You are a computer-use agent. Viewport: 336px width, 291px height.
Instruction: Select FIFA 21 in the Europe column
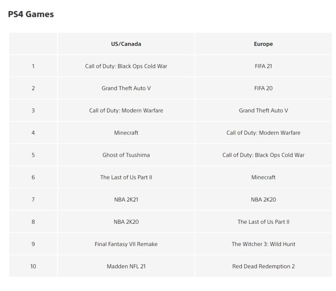pos(263,66)
